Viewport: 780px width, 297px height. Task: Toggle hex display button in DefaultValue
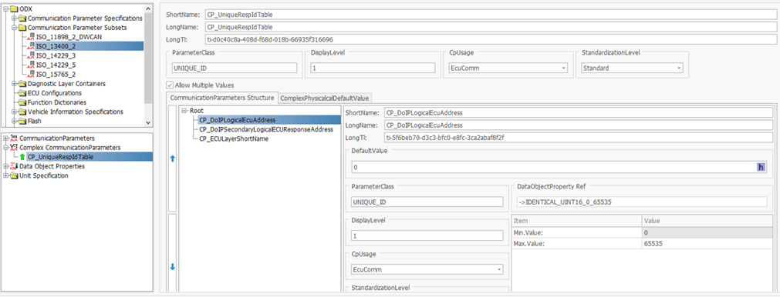click(x=761, y=168)
